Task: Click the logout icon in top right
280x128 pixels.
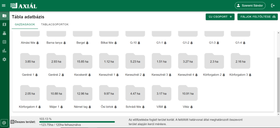Action: coord(273,5)
